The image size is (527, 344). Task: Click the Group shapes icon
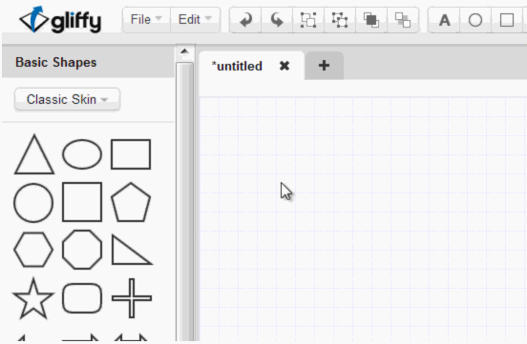pyautogui.click(x=308, y=20)
